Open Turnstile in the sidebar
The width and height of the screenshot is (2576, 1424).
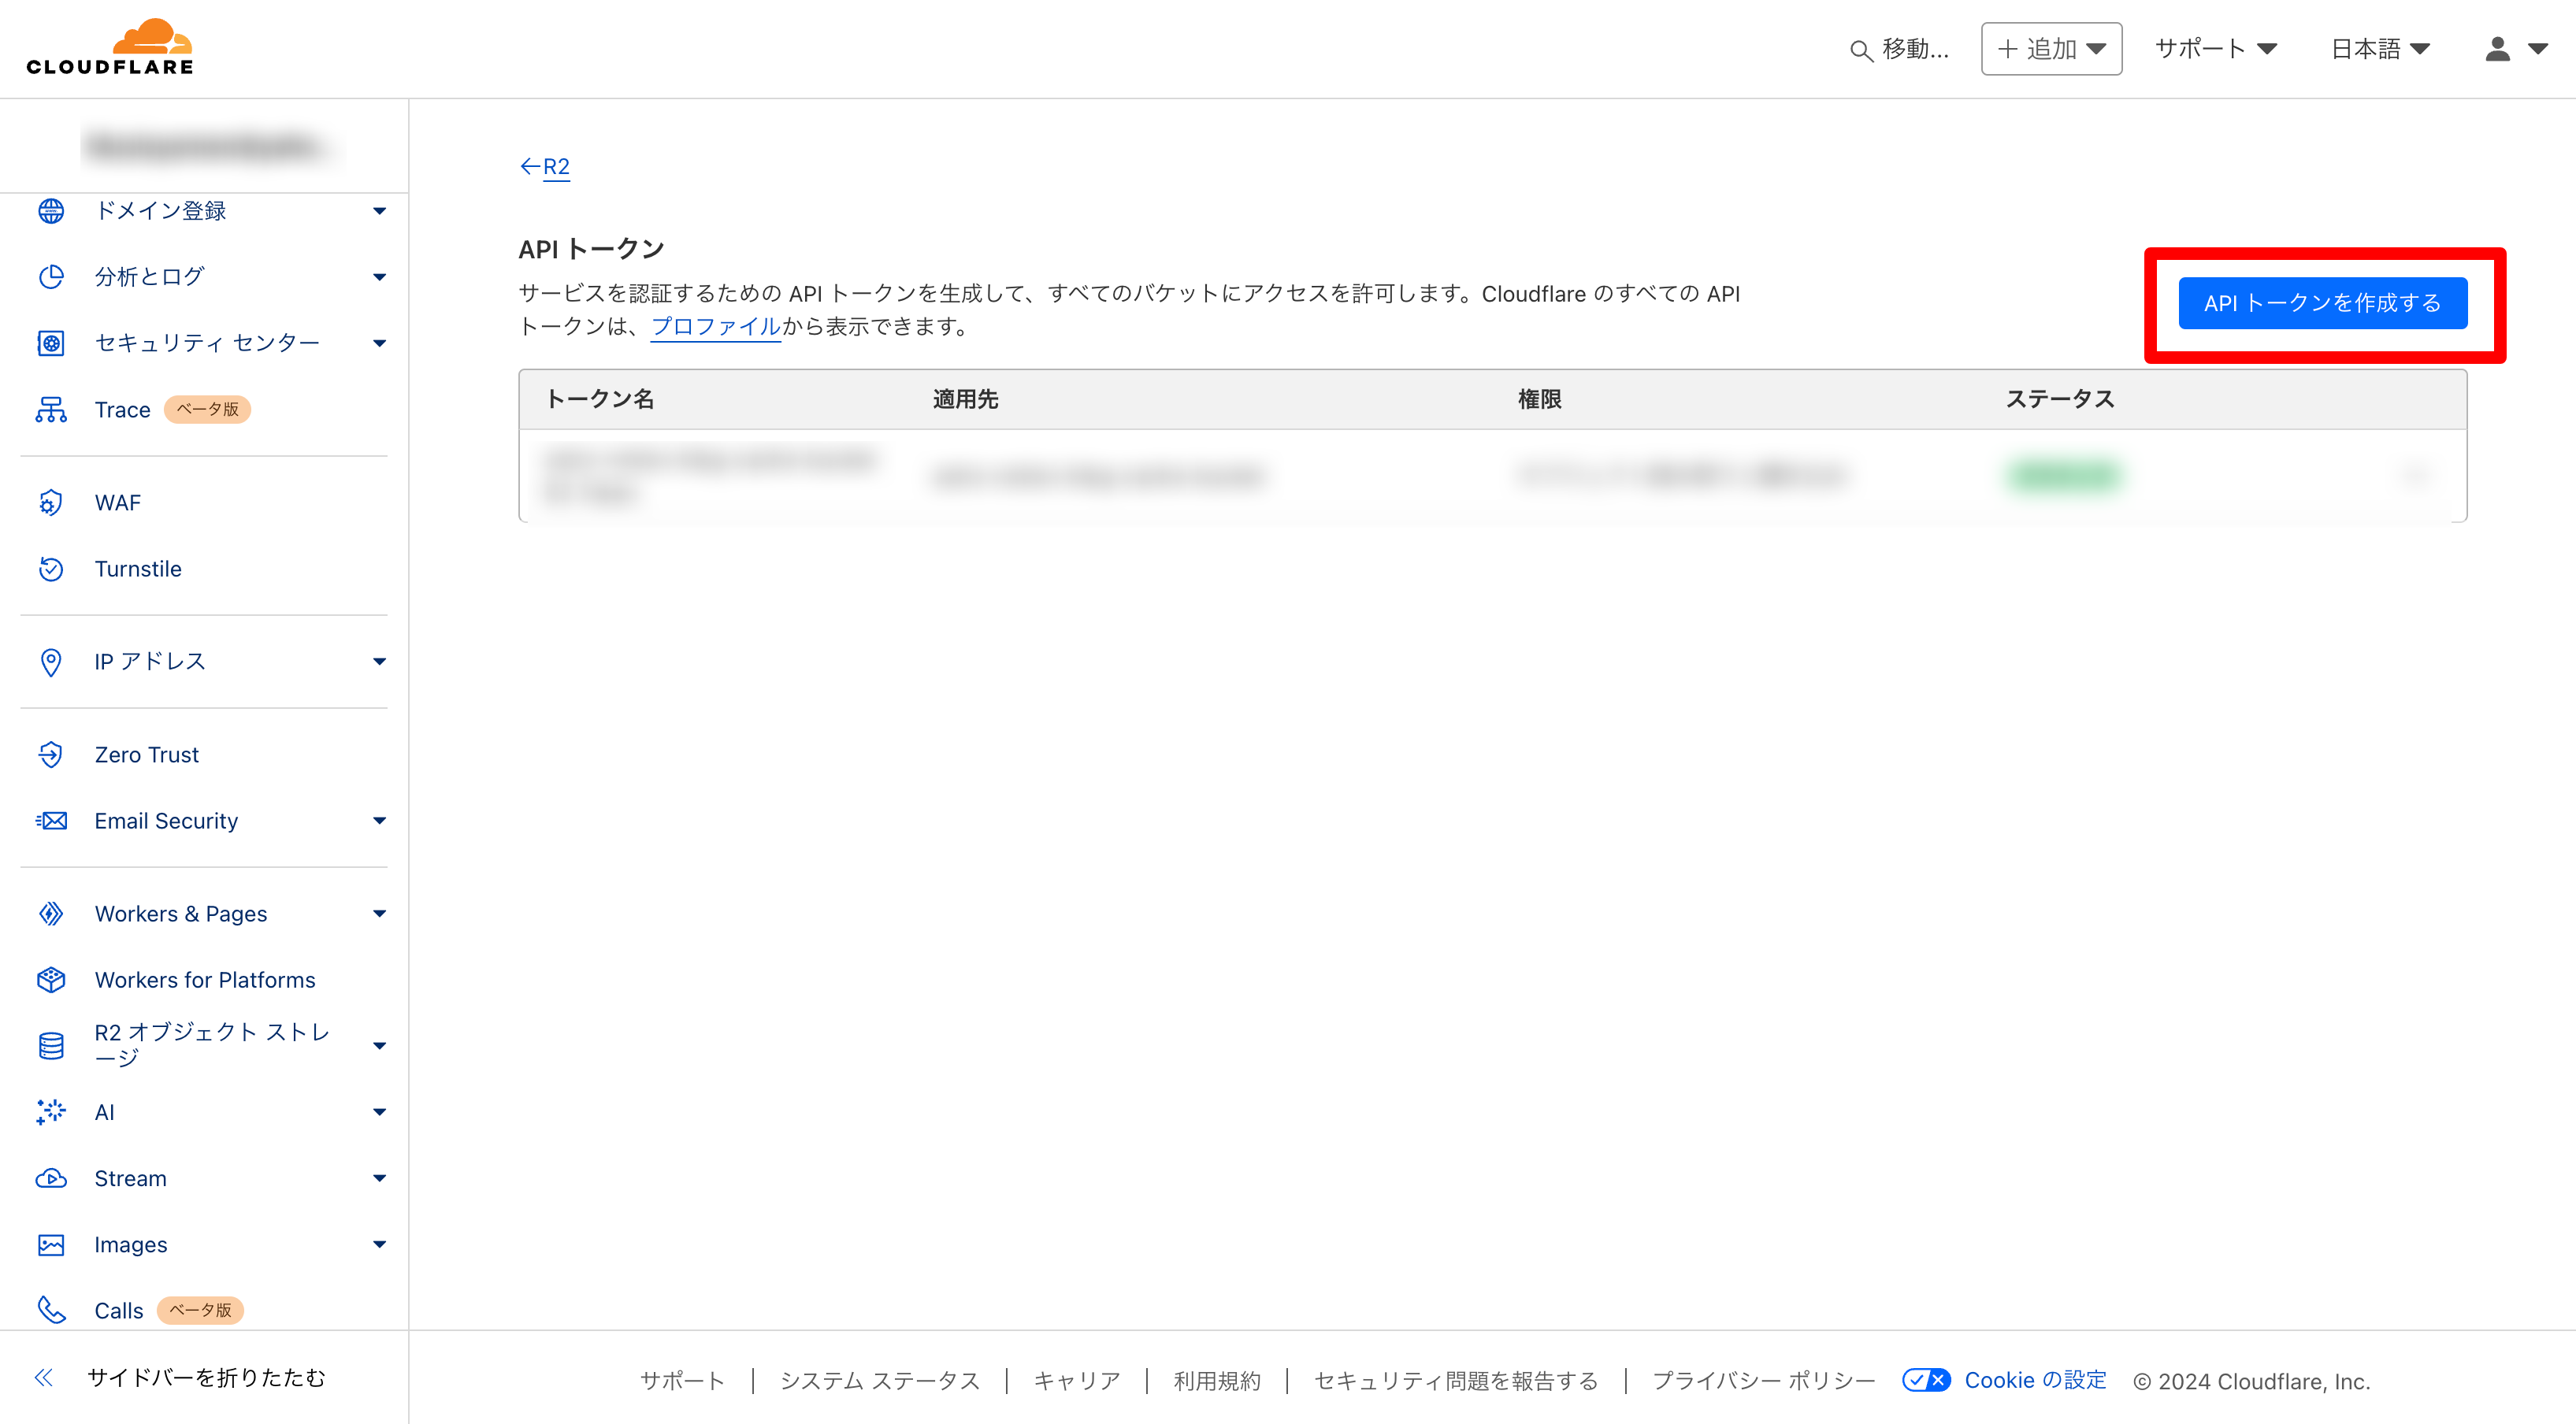138,569
